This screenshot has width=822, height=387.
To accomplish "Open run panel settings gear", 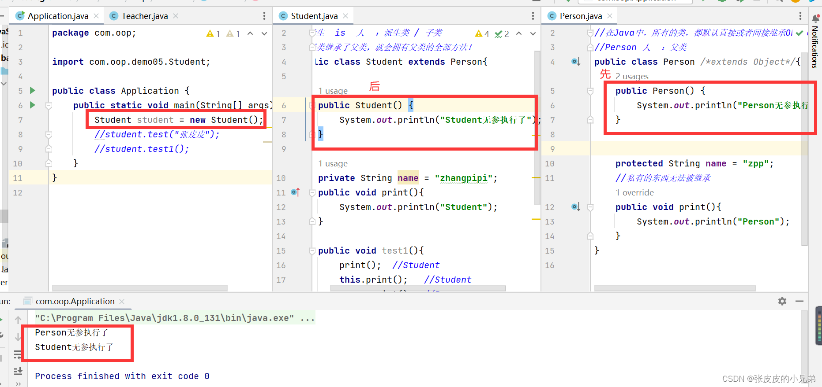I will pos(782,301).
